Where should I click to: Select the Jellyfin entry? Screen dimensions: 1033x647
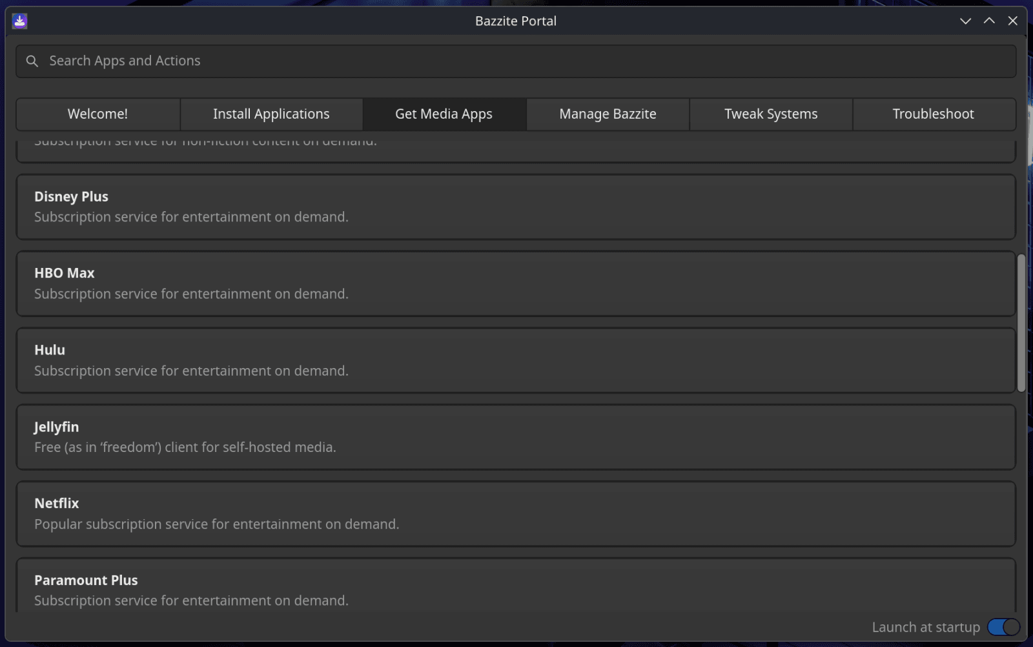click(x=516, y=437)
